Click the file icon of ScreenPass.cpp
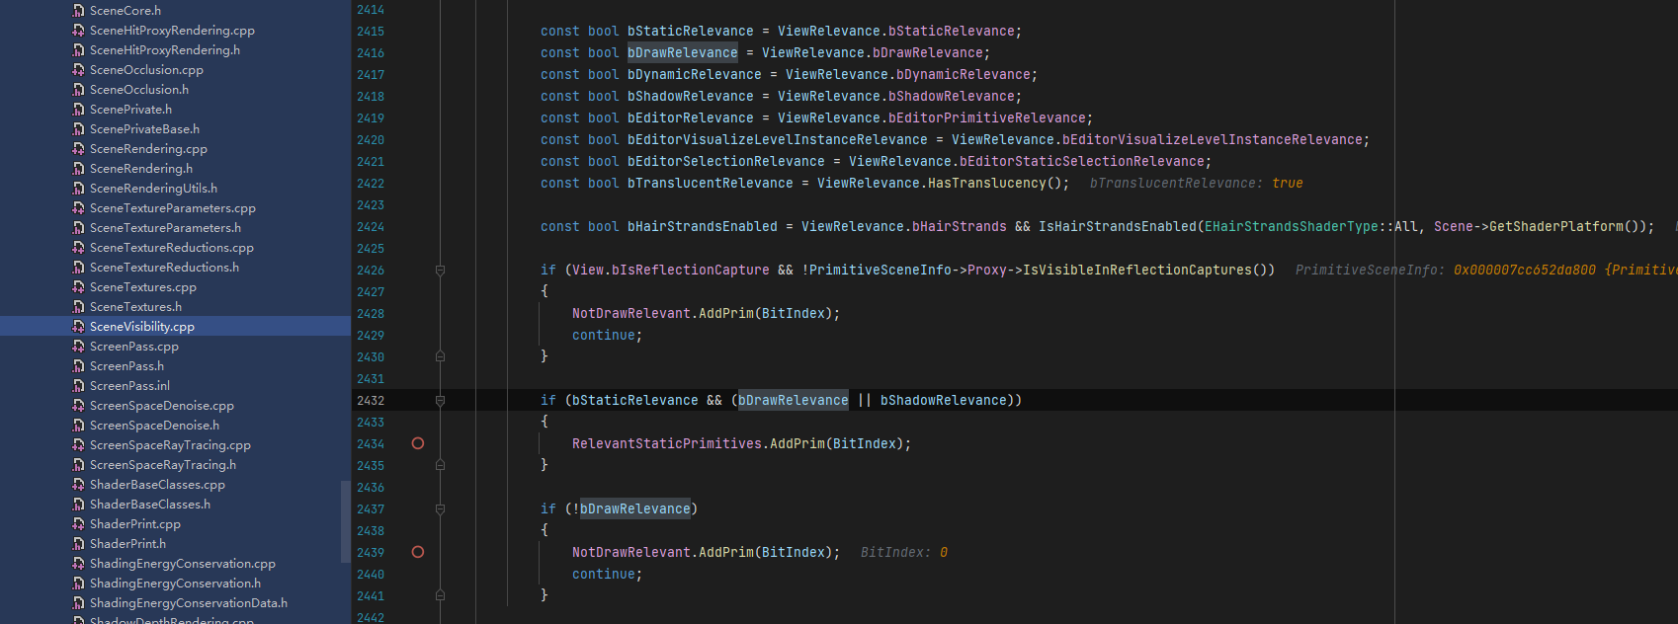 [x=78, y=347]
